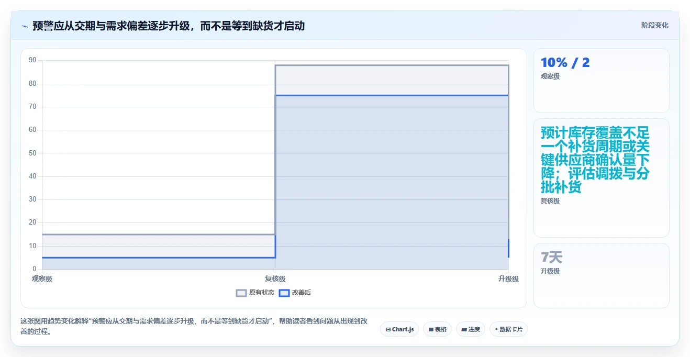Click the 复核级 x-axis label
This screenshot has height=357, width=690.
coord(275,279)
